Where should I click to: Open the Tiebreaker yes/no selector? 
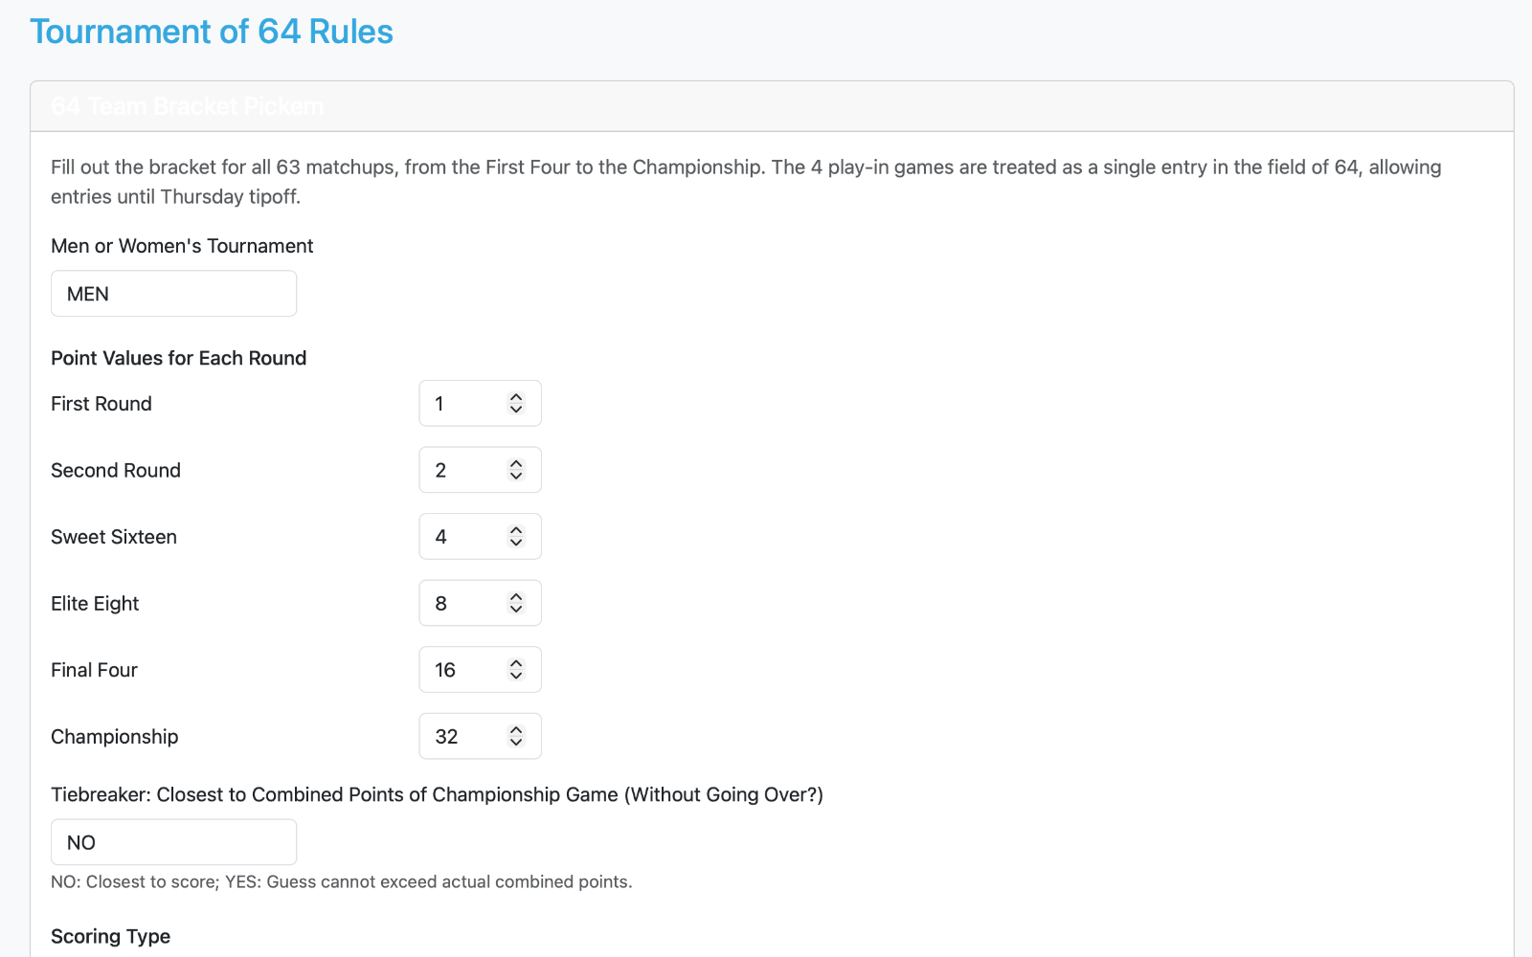(x=173, y=842)
